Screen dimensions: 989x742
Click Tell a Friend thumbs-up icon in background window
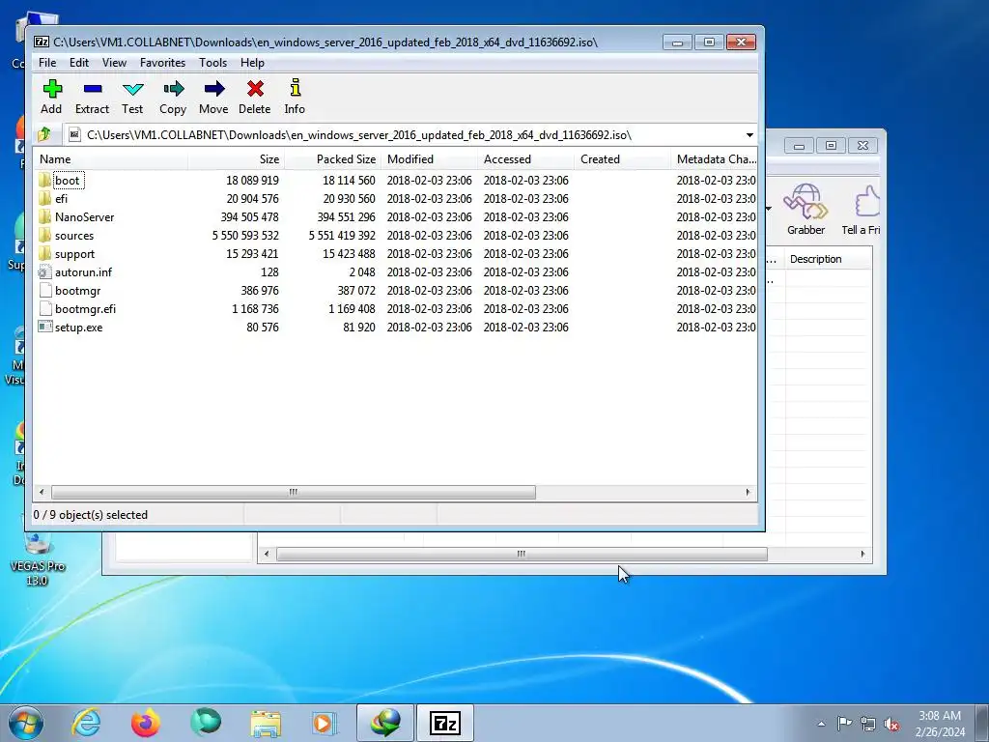click(866, 202)
